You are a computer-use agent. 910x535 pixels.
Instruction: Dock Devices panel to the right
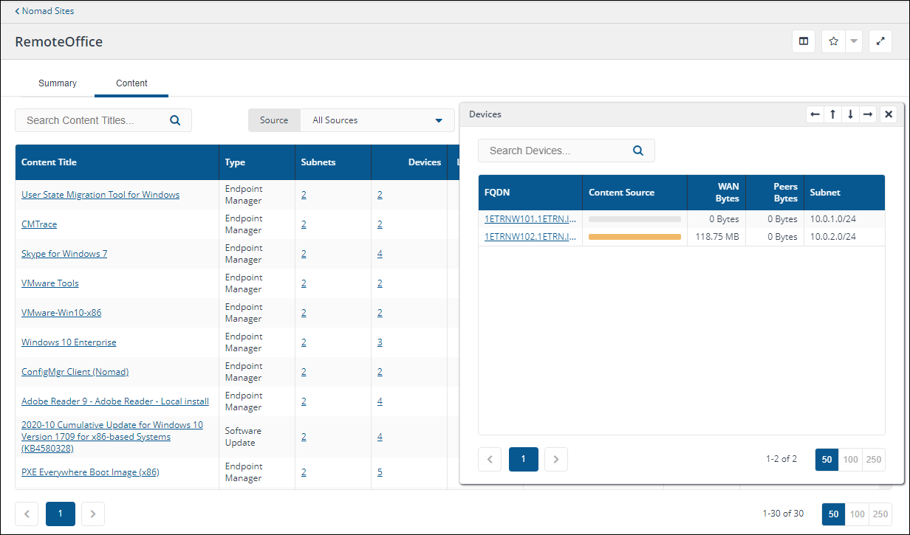coord(868,114)
